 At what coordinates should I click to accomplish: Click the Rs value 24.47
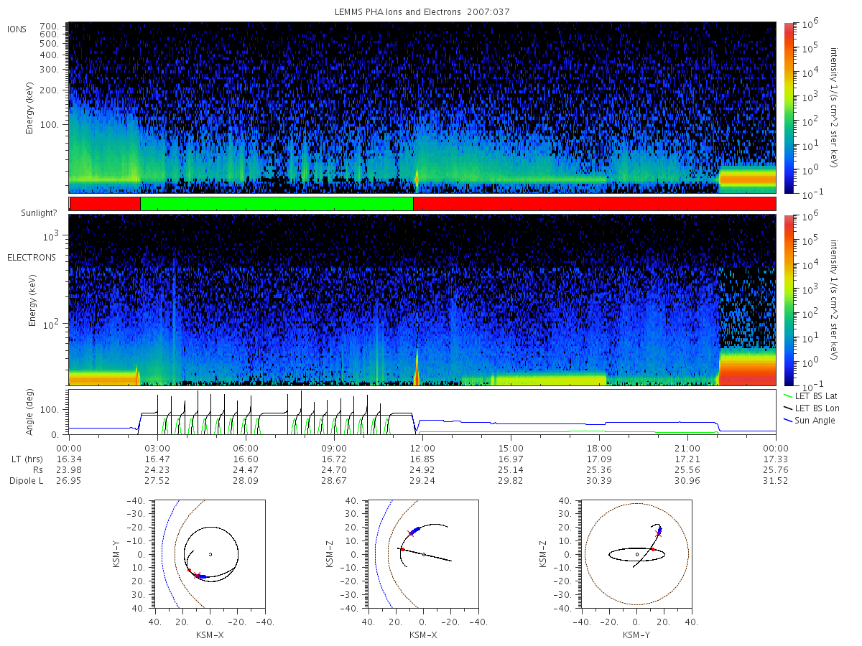coord(246,469)
